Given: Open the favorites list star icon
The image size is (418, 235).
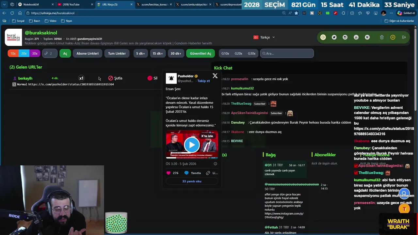Looking at the screenshot, I should 360,13.
